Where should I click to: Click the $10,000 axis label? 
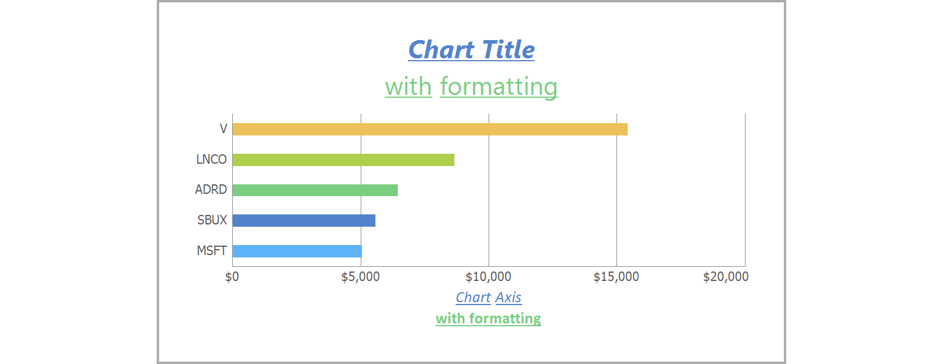(489, 277)
